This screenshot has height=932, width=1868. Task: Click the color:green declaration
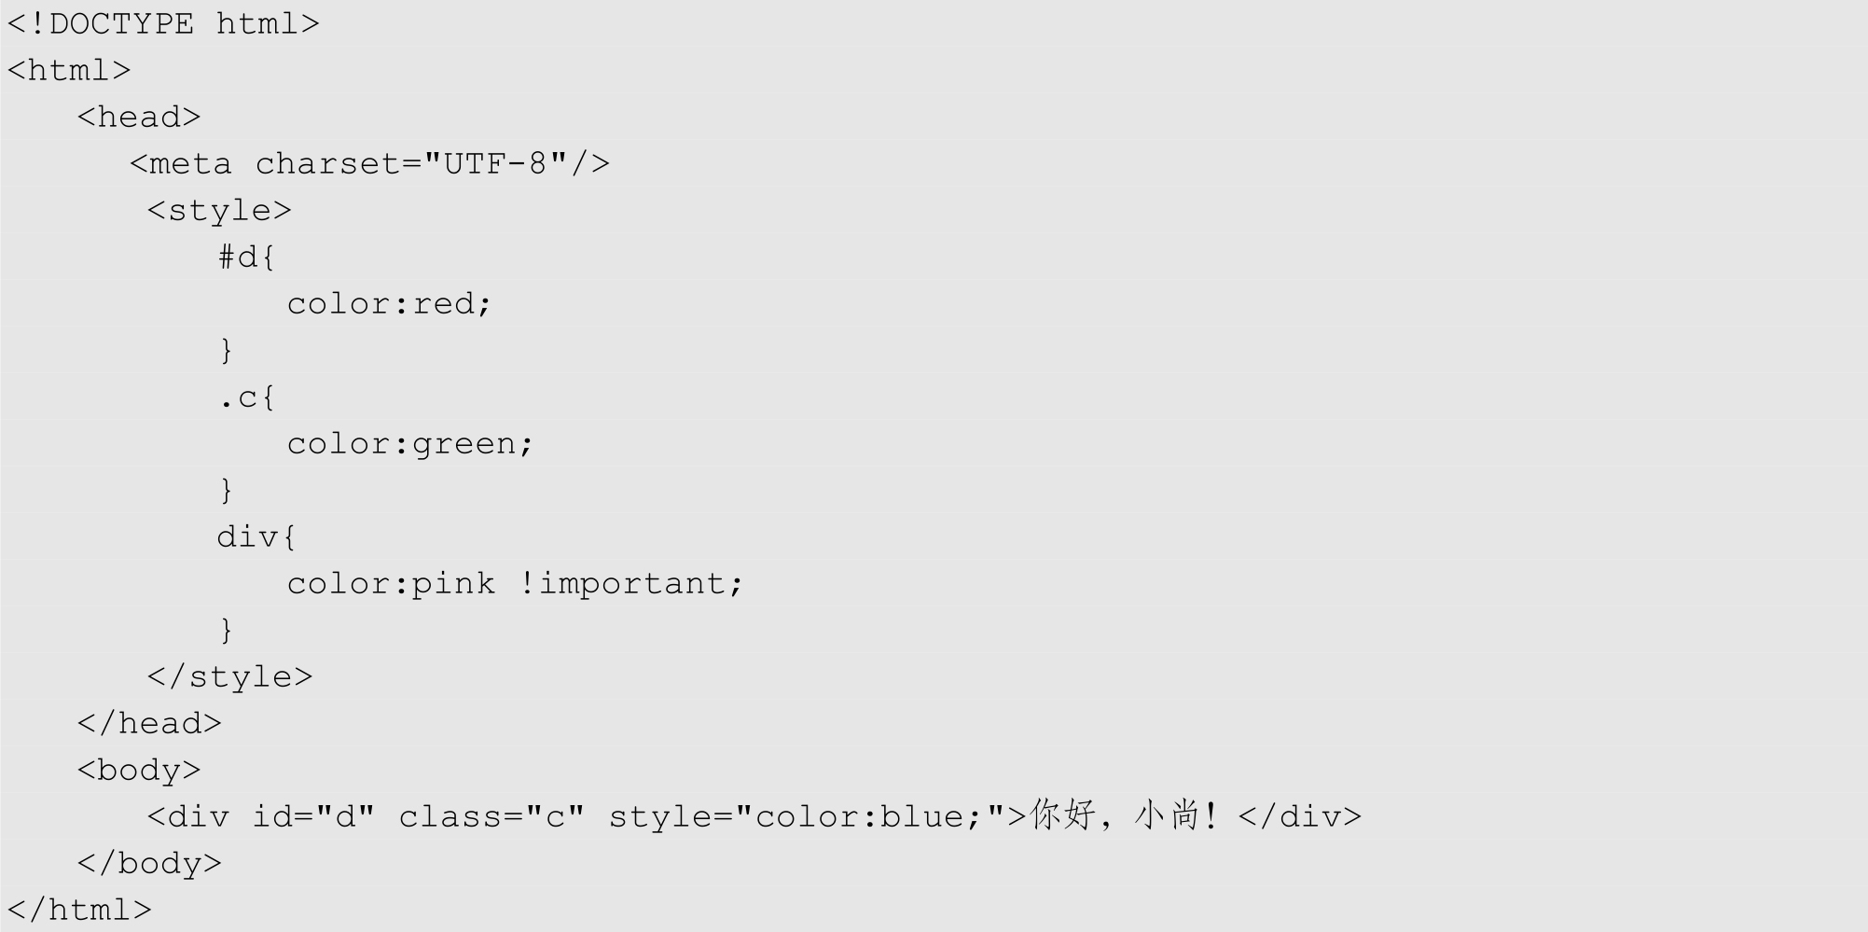click(409, 443)
